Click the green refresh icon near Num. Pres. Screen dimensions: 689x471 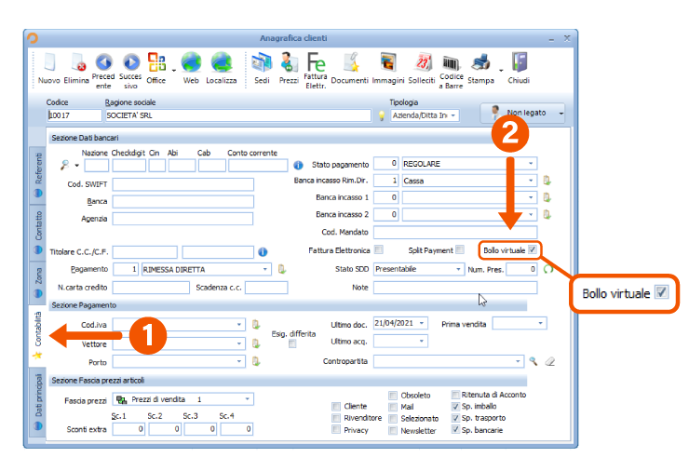pyautogui.click(x=548, y=269)
